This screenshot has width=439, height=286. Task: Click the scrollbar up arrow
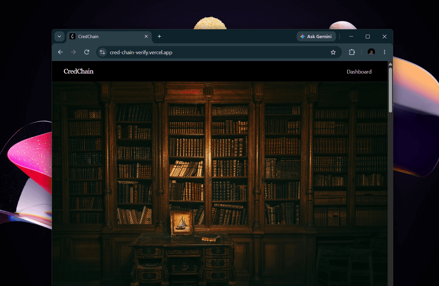390,64
